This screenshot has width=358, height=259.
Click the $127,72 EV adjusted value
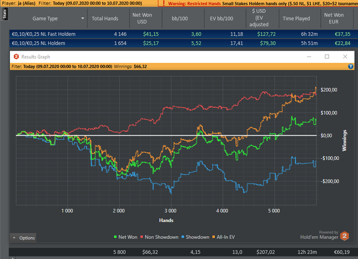pos(266,34)
